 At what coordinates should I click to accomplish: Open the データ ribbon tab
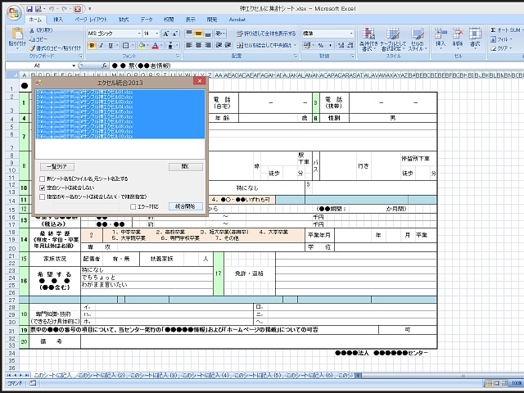(146, 18)
